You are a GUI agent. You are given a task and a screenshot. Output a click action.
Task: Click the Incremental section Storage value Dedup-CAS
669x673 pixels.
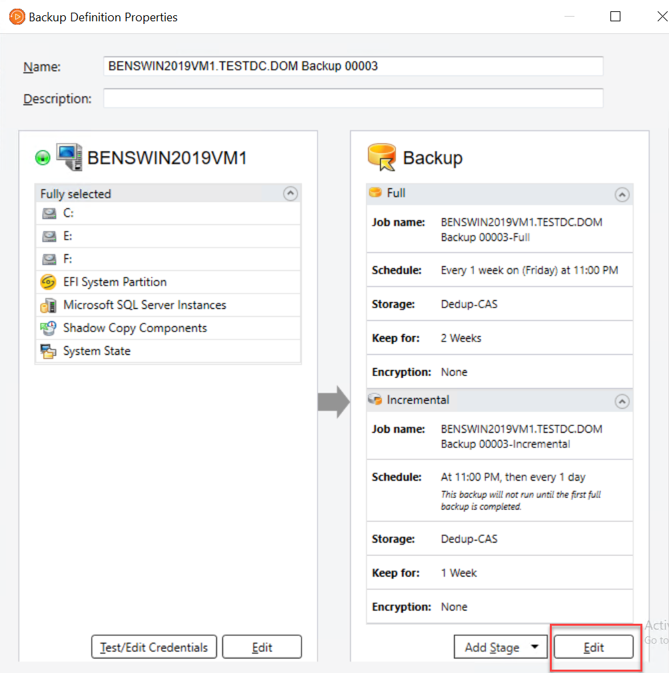[469, 539]
